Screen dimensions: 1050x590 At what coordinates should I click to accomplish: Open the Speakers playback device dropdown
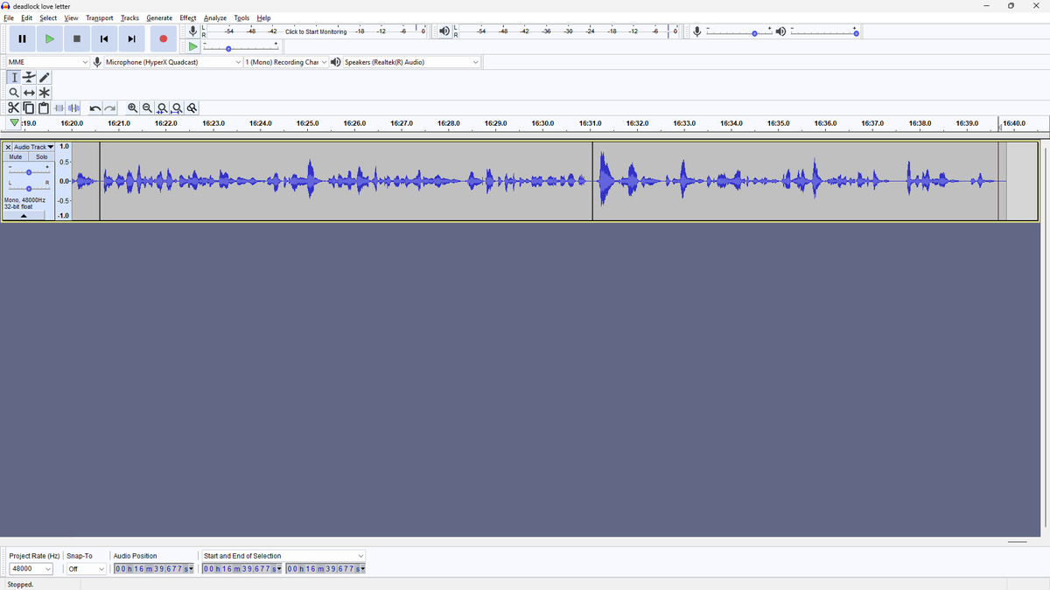click(x=411, y=62)
